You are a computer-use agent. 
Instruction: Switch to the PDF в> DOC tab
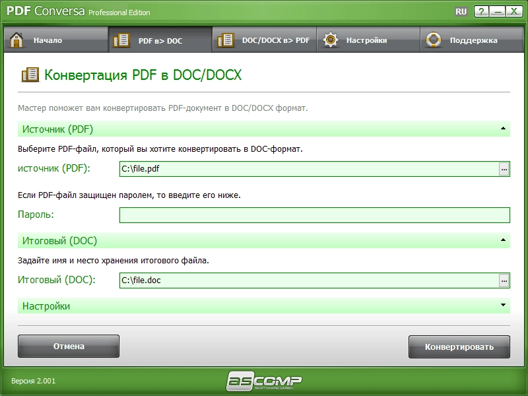pos(160,40)
